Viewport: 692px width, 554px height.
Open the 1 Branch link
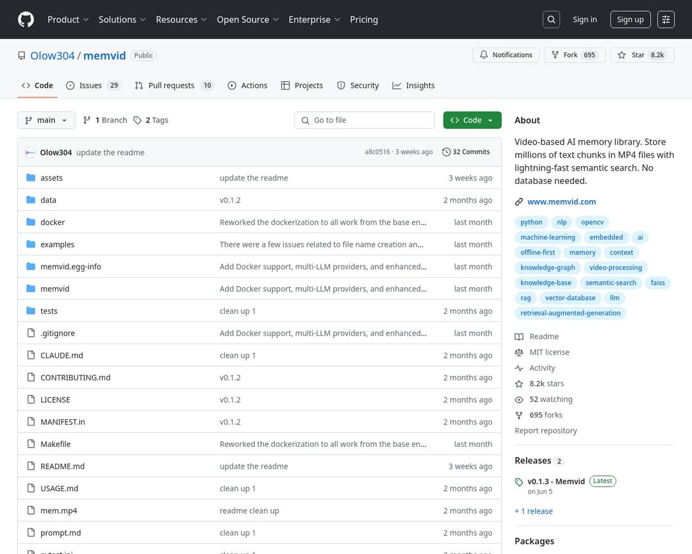tap(105, 120)
